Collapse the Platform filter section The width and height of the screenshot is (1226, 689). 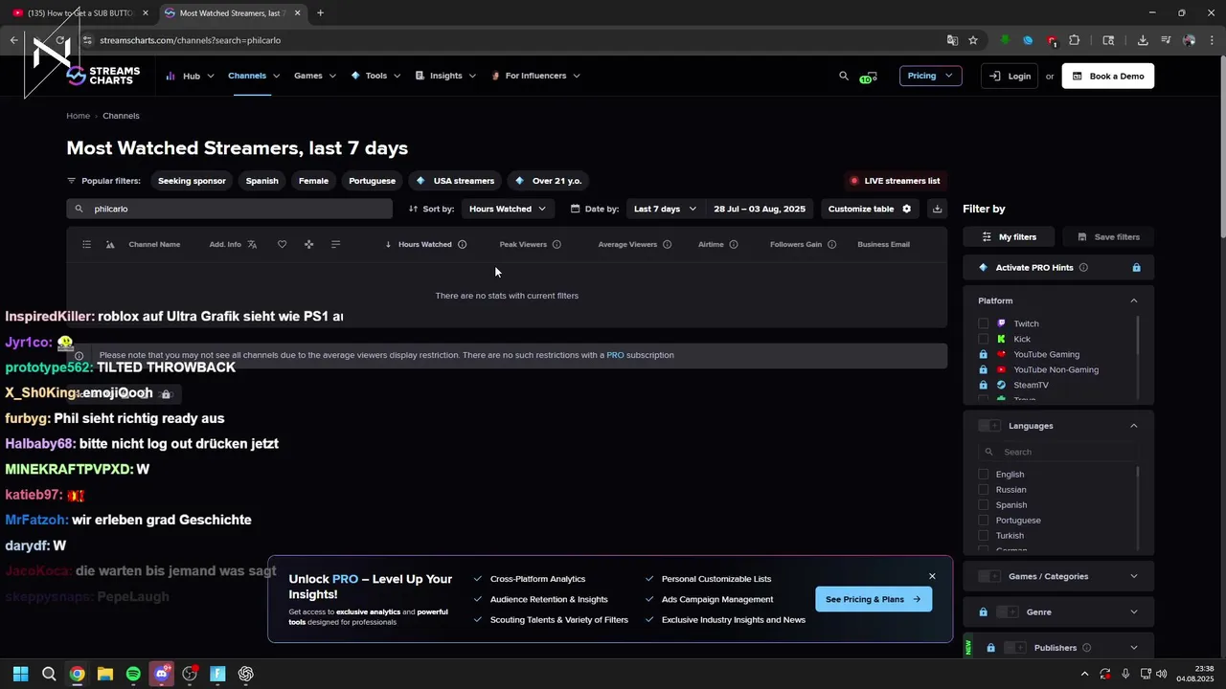point(1134,300)
